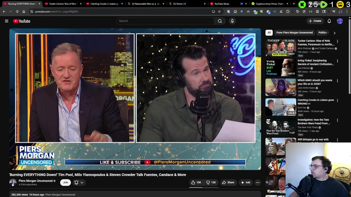Open the history clock toolbar icon
This screenshot has height=197, width=351.
[x=298, y=11]
